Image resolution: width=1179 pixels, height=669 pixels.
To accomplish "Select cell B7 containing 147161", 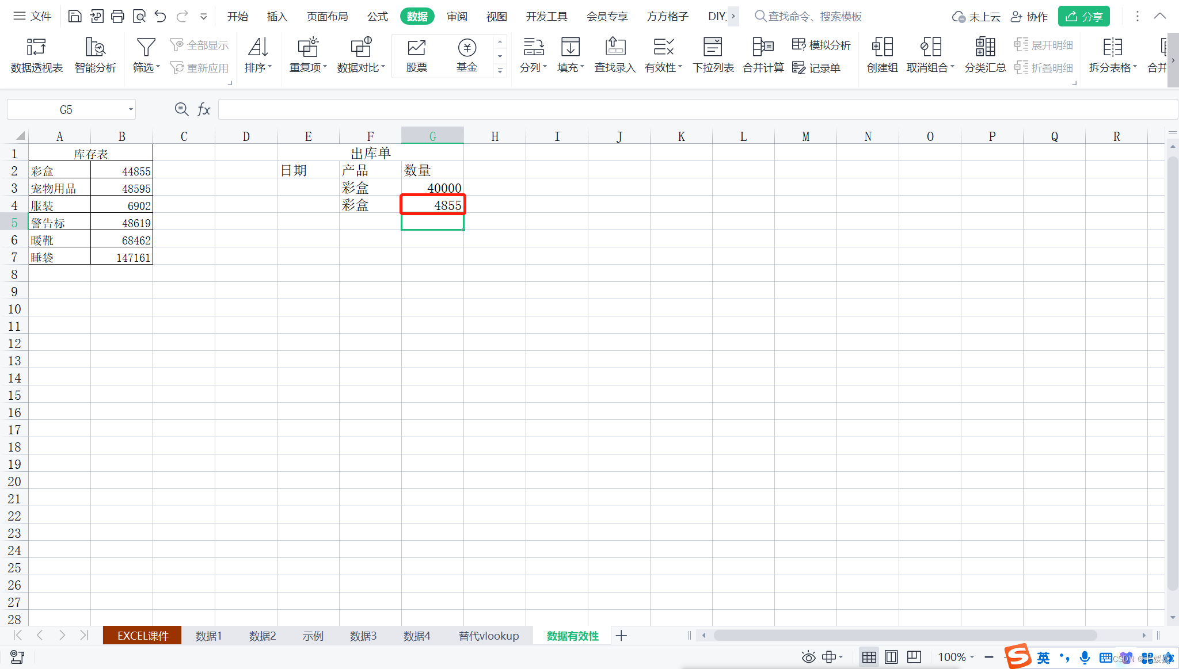I will (x=121, y=257).
